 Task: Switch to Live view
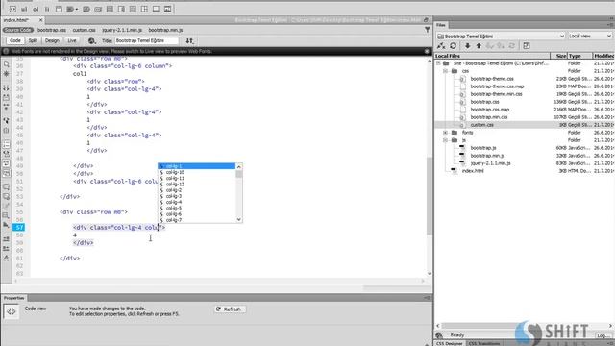pos(72,40)
